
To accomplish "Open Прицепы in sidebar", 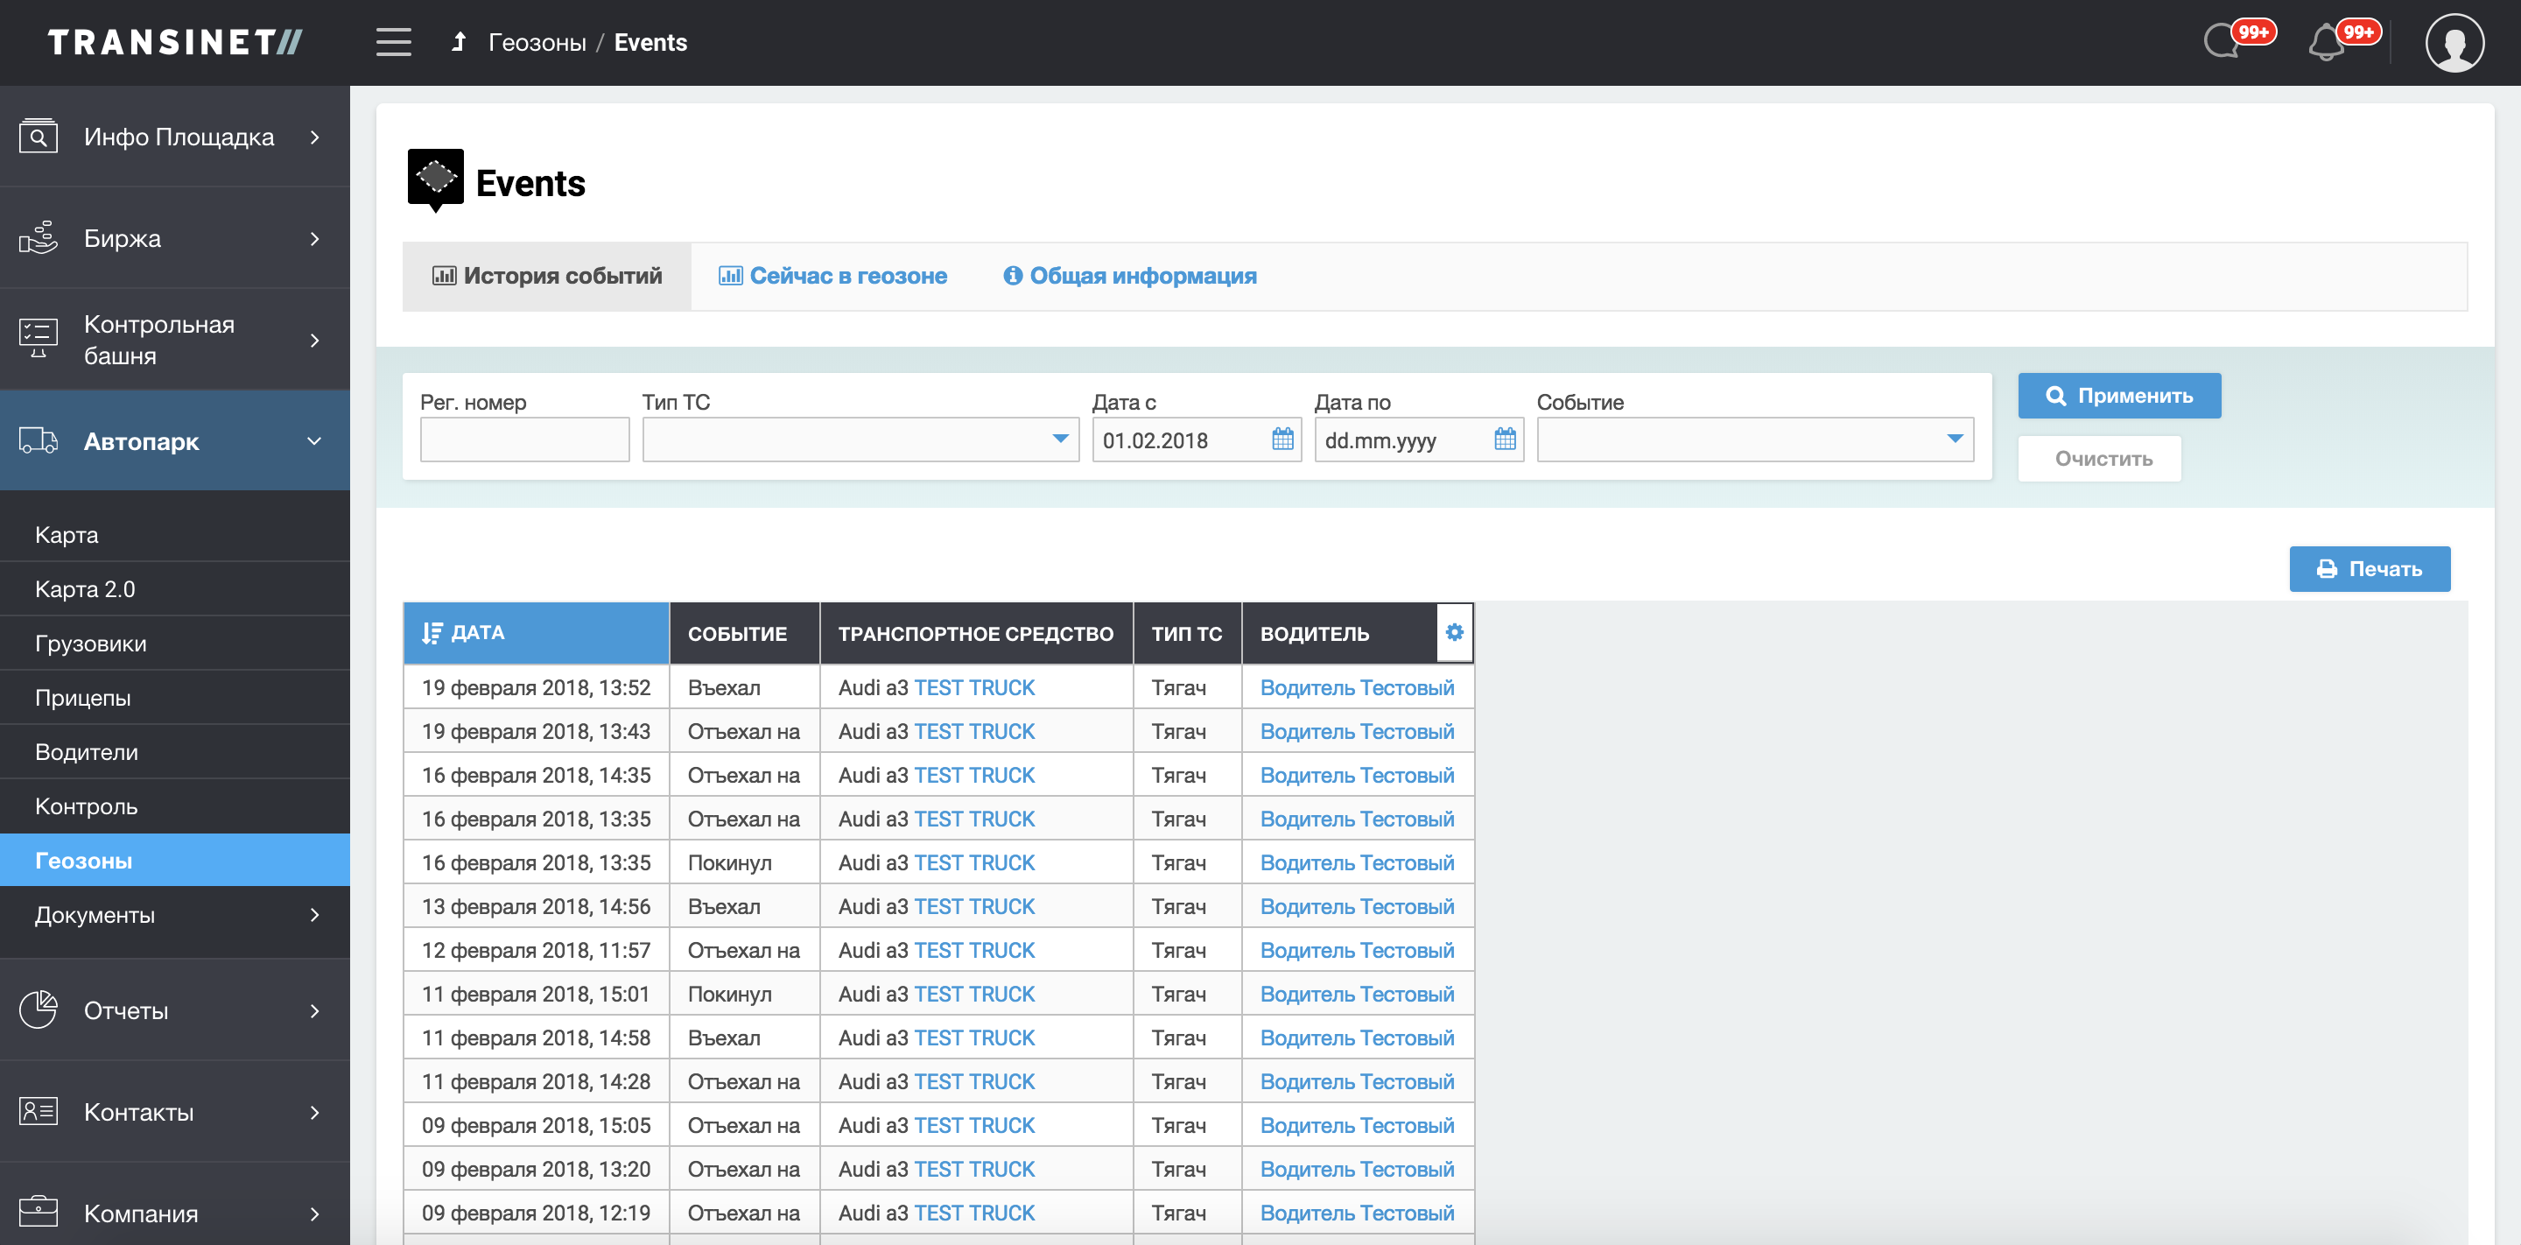I will 175,698.
